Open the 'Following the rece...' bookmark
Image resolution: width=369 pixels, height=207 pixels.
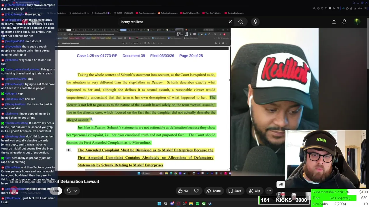(167, 13)
